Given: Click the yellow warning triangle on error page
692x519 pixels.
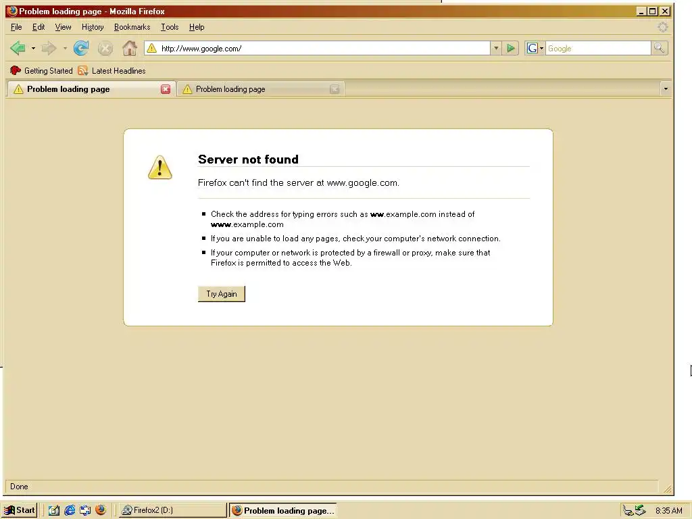Looking at the screenshot, I should point(159,168).
